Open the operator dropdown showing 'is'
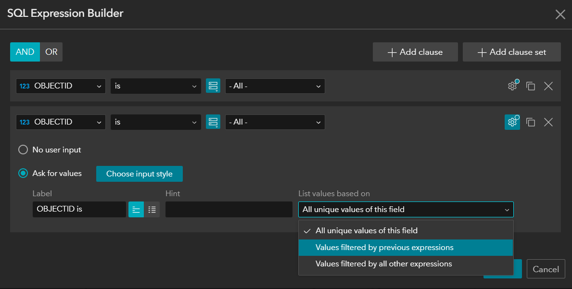 click(x=155, y=86)
